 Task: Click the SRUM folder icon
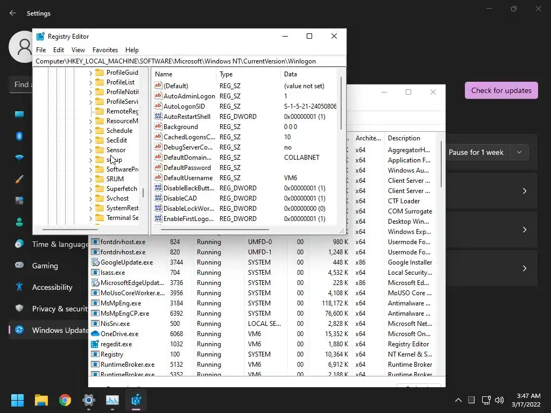pos(100,179)
